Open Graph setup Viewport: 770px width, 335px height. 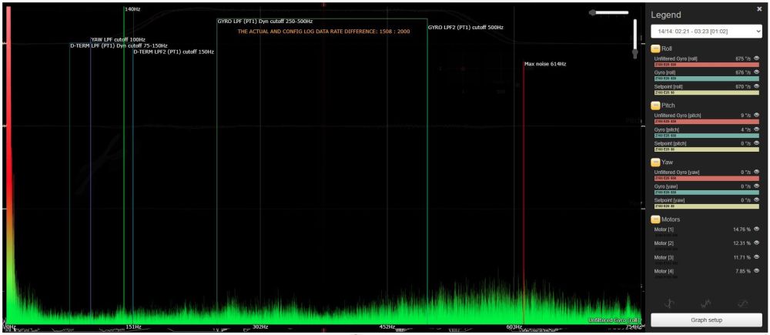(x=706, y=320)
